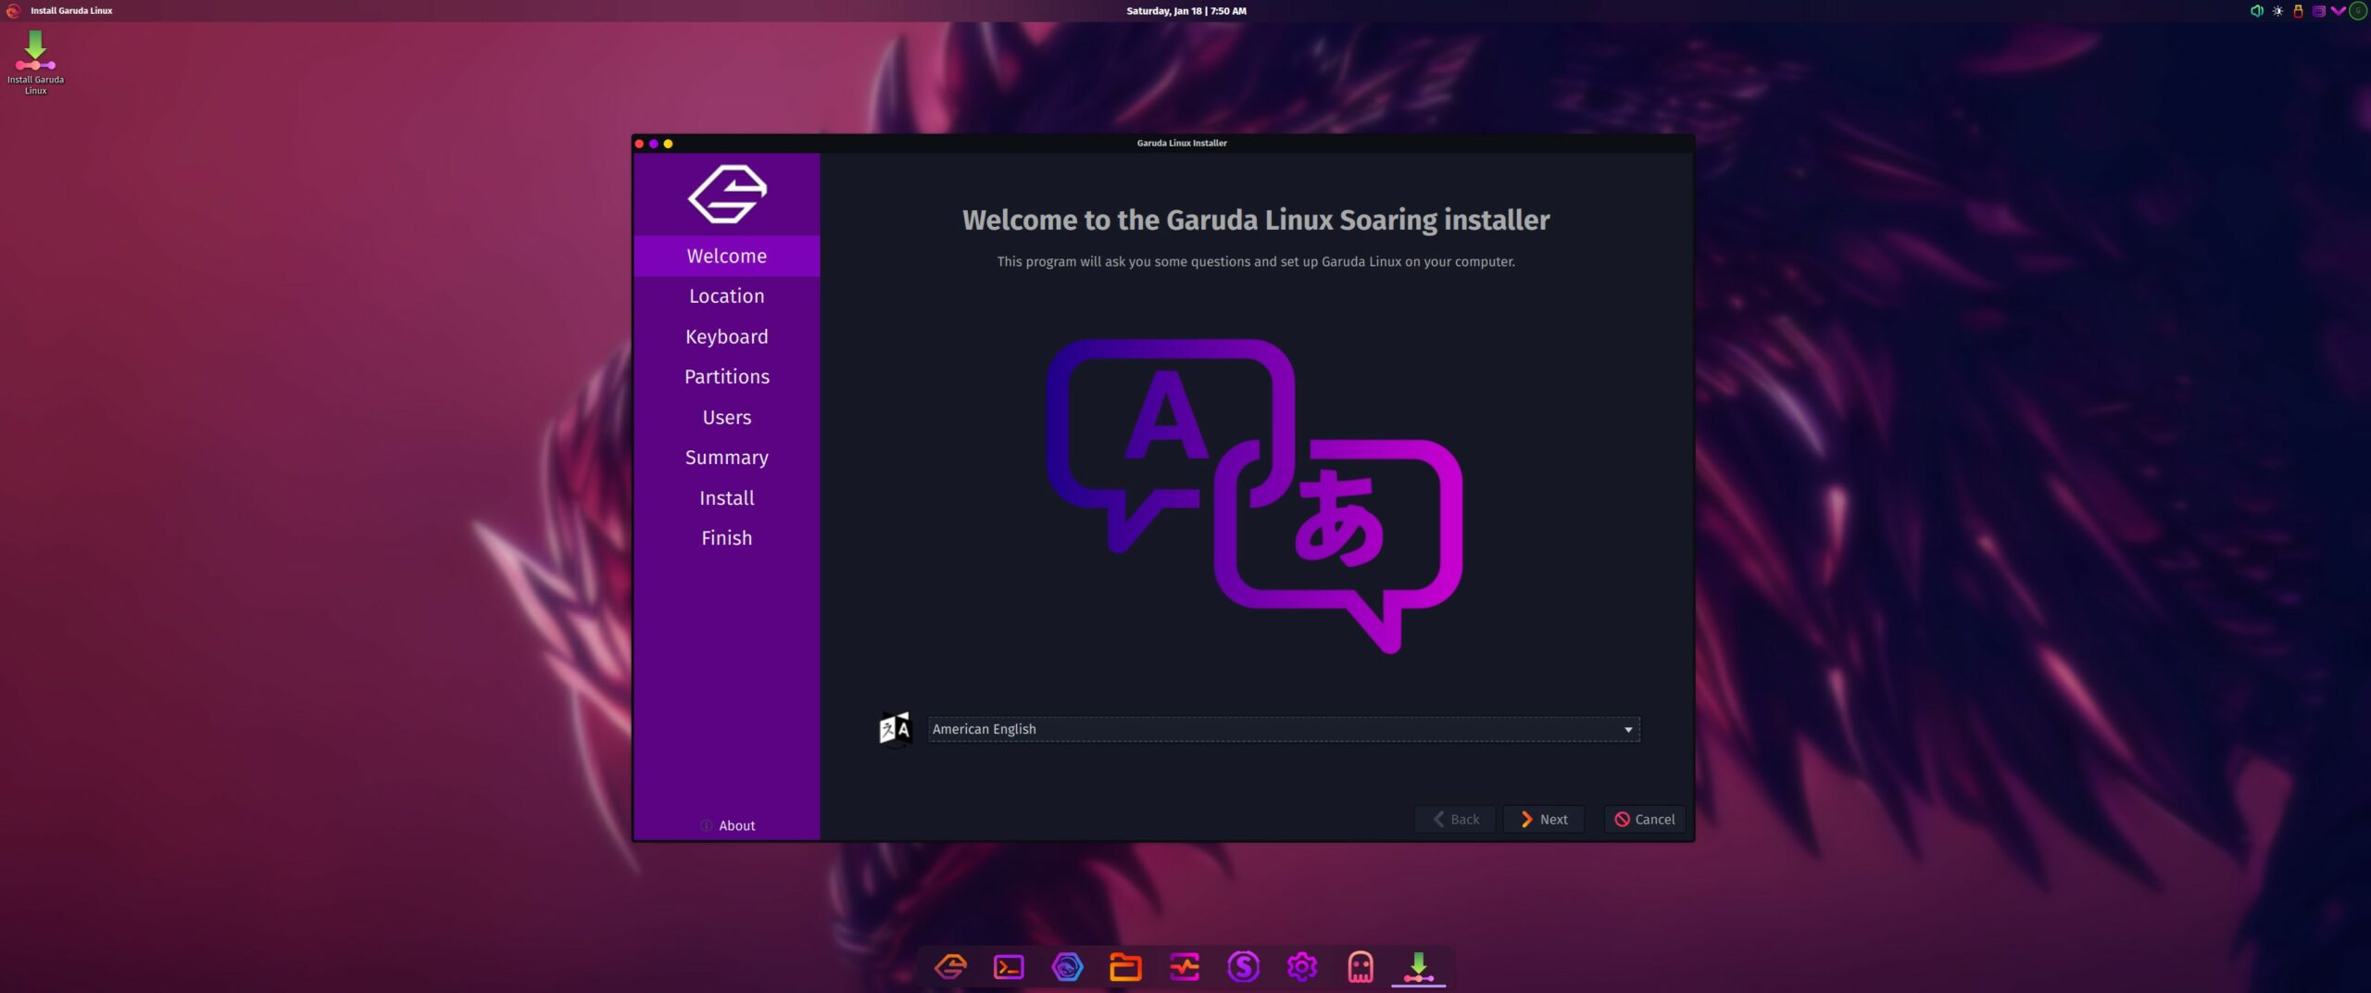Launch the terminal from the dock
This screenshot has height=993, width=2371.
(x=1009, y=967)
